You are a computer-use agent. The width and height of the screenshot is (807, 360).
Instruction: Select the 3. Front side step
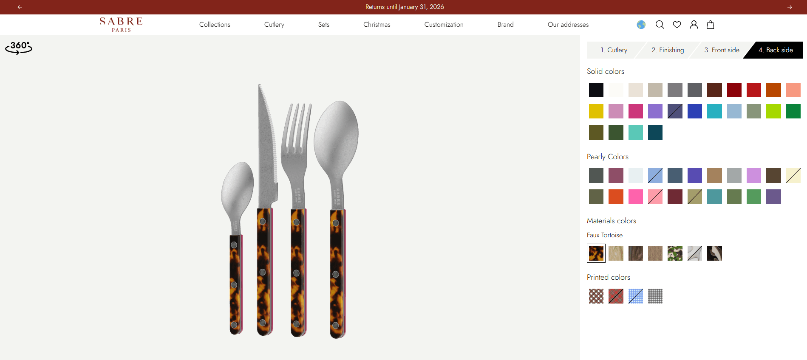[x=722, y=50]
